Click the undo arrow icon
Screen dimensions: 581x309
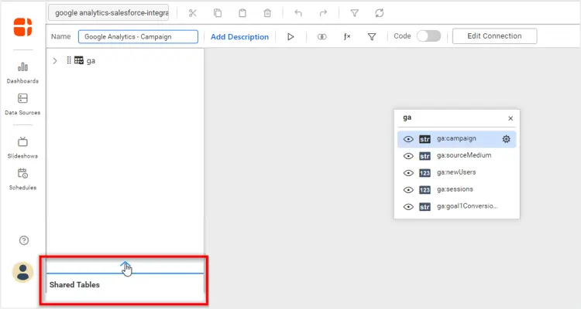tap(298, 13)
